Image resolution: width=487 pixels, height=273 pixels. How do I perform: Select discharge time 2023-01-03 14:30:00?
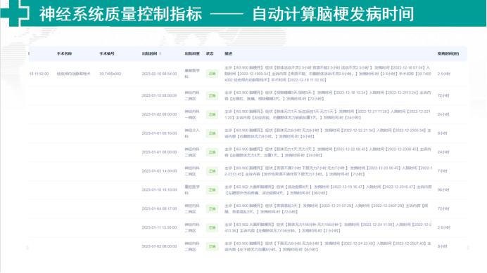click(159, 171)
